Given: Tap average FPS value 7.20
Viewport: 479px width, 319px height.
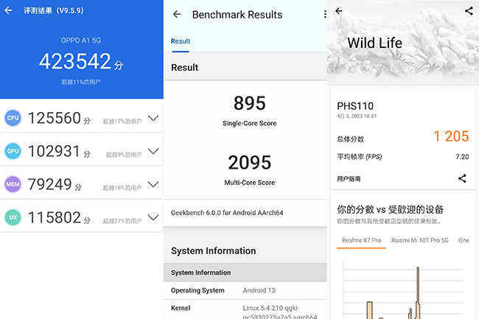Looking at the screenshot, I should coord(462,157).
